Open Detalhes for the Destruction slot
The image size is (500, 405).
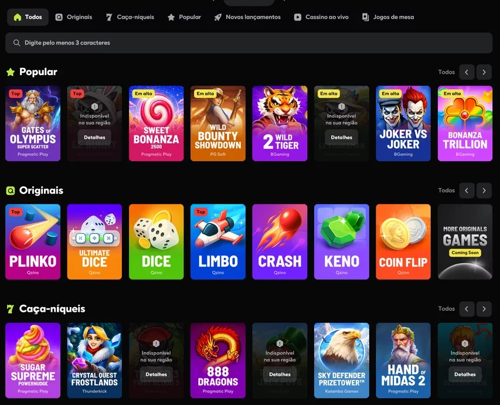pyautogui.click(x=465, y=375)
